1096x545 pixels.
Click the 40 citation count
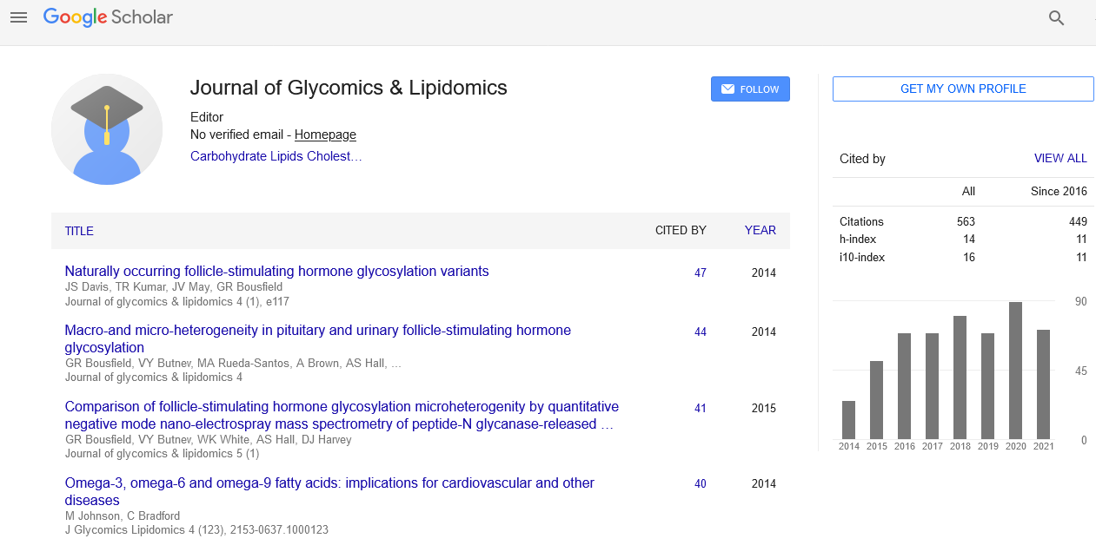pyautogui.click(x=701, y=484)
